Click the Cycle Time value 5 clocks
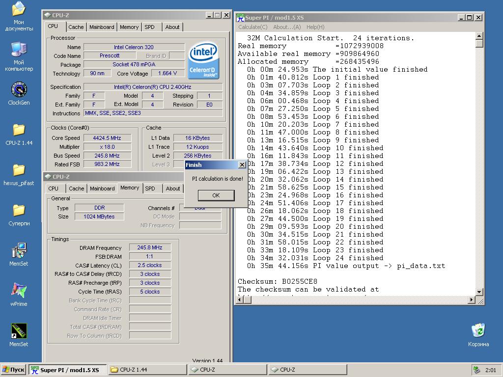Image resolution: width=503 pixels, height=377 pixels. pos(150,292)
